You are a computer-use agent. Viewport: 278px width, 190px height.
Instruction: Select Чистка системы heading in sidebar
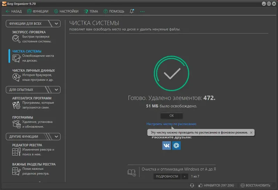[x=27, y=51]
